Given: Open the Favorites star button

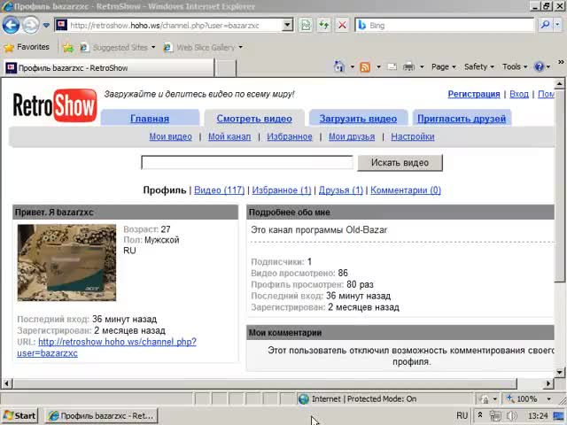Looking at the screenshot, I should [27, 47].
